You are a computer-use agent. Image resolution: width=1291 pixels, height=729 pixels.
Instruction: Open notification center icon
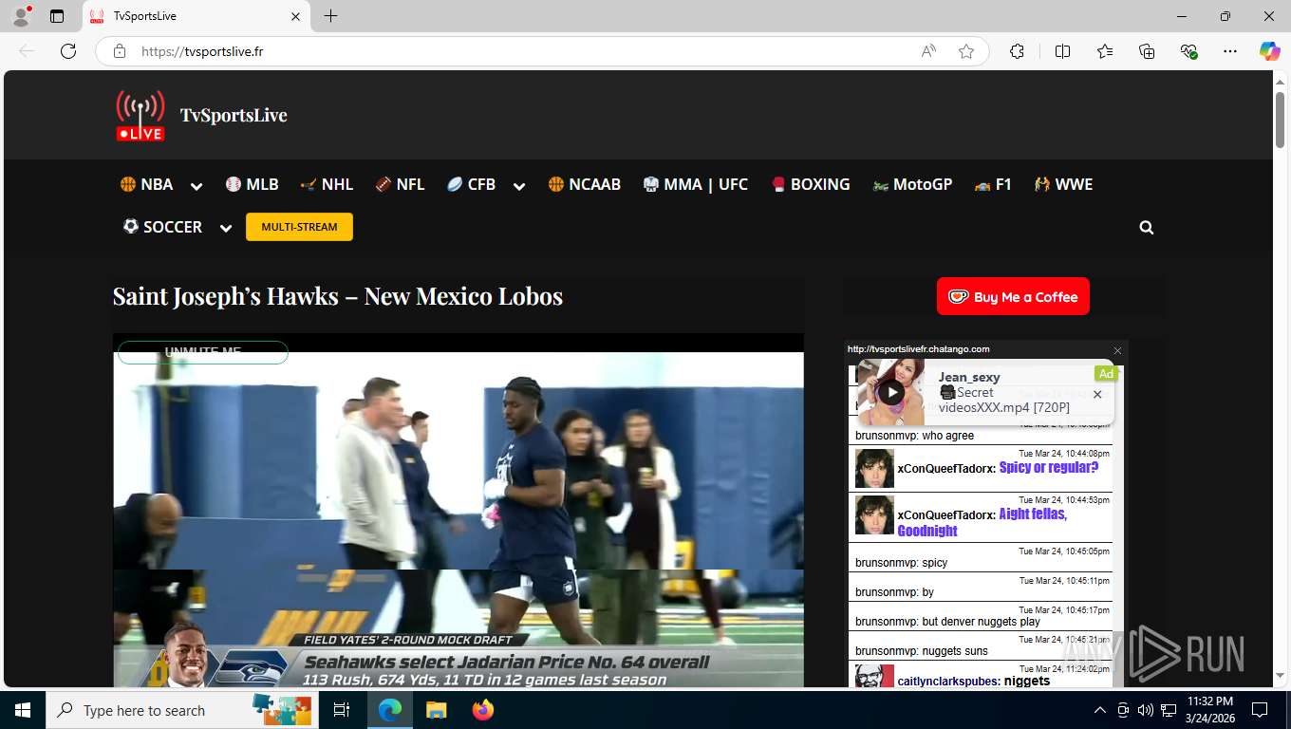[1260, 710]
